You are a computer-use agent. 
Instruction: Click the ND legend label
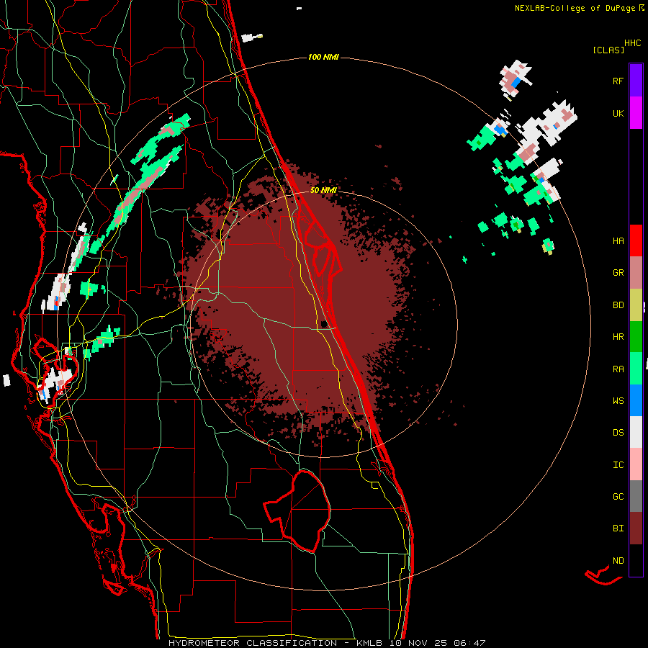coord(618,561)
